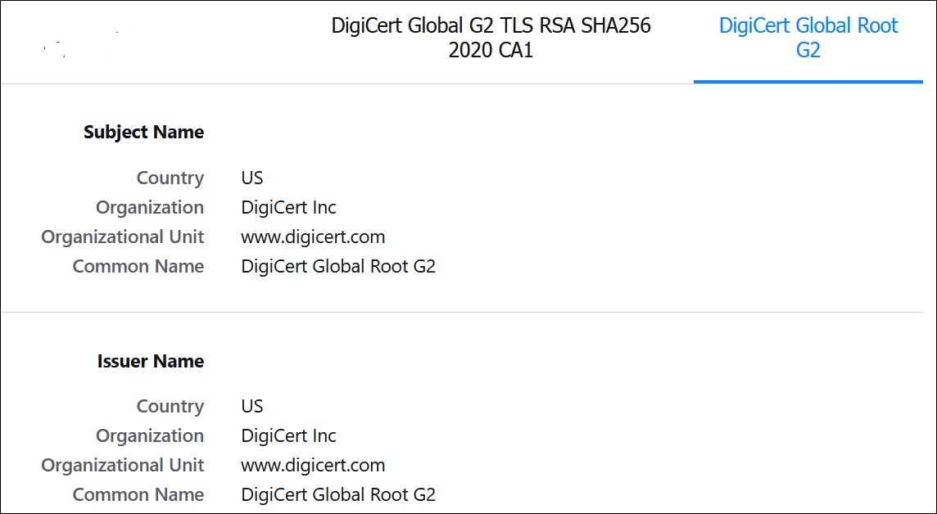Select the DigiCert Global Root G2 tab

(808, 37)
